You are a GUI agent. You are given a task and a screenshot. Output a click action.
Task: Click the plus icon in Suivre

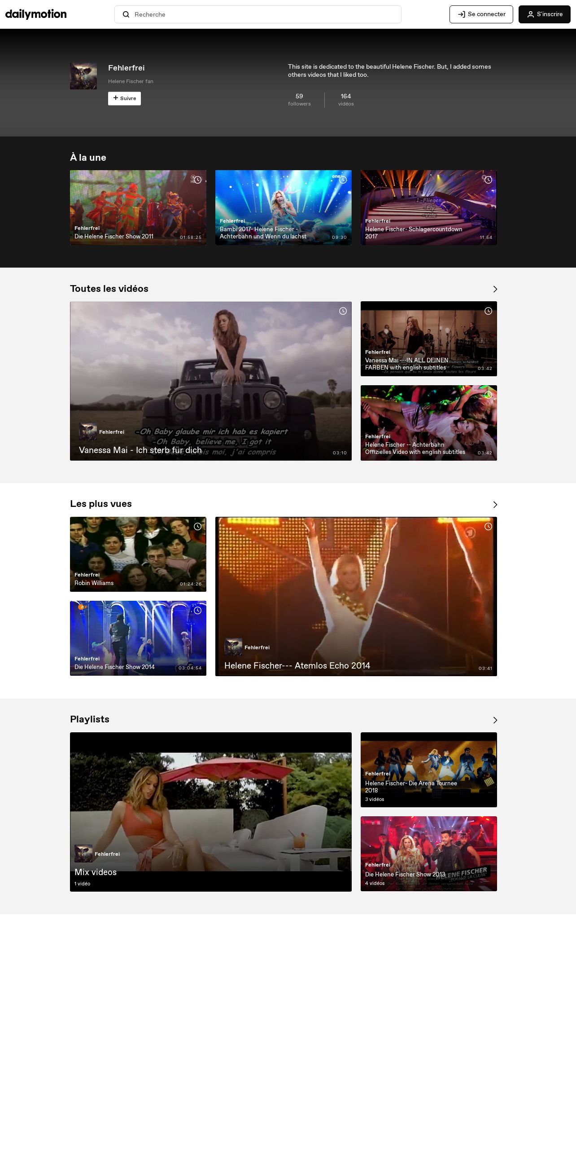click(x=116, y=98)
